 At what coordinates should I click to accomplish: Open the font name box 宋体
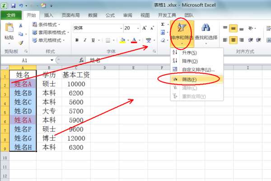pos(98,28)
